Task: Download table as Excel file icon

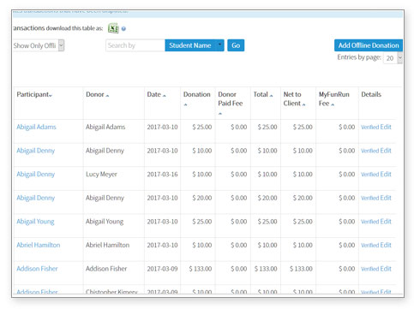Action: [x=113, y=28]
